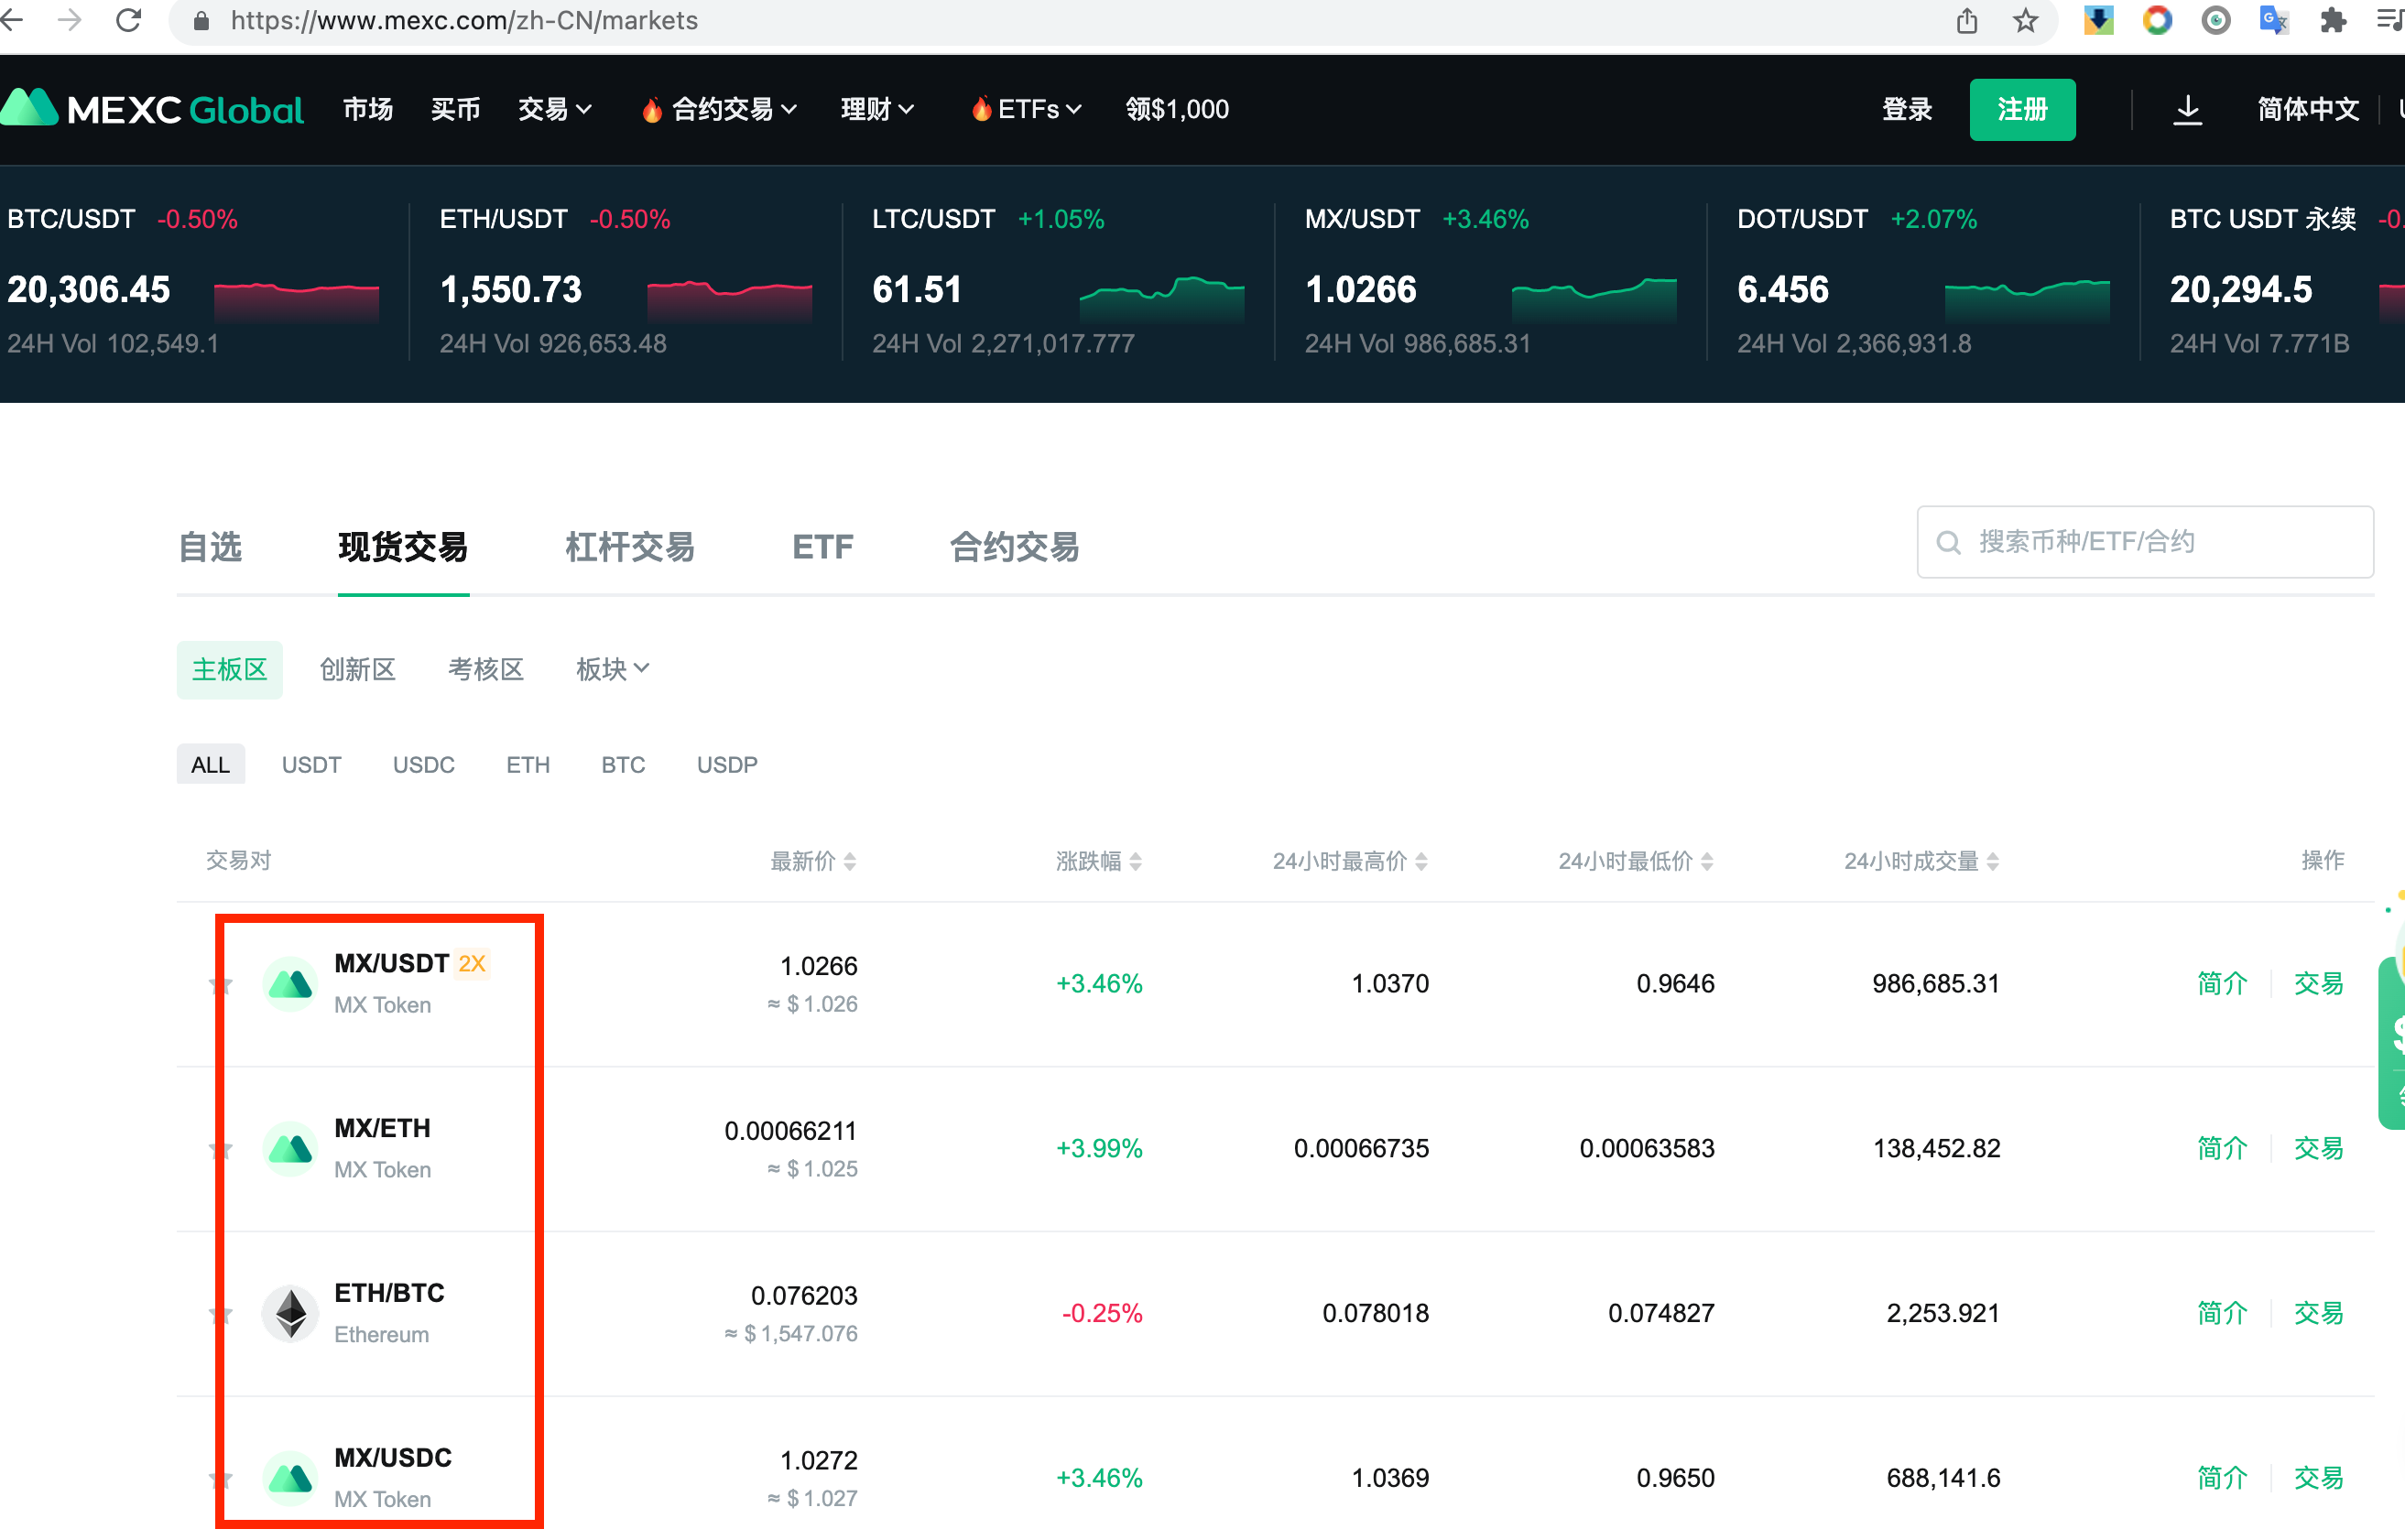Click the browser reload icon
Screen dimensions: 2405x1540
click(x=128, y=21)
